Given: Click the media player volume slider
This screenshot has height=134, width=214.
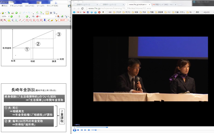Looking at the screenshot, I should tap(96, 130).
